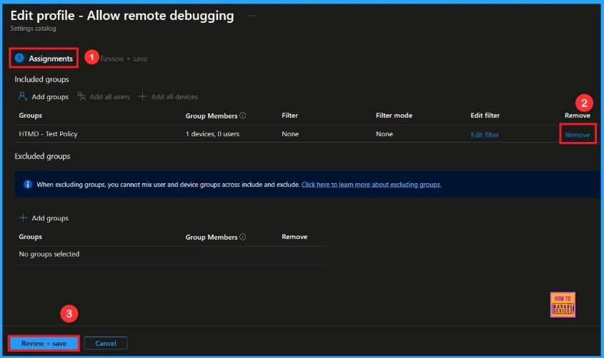Select the HTMD - Test Policy group name
The width and height of the screenshot is (604, 358).
(48, 134)
